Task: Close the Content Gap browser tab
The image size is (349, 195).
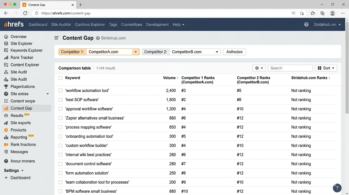Action: pyautogui.click(x=73, y=5)
